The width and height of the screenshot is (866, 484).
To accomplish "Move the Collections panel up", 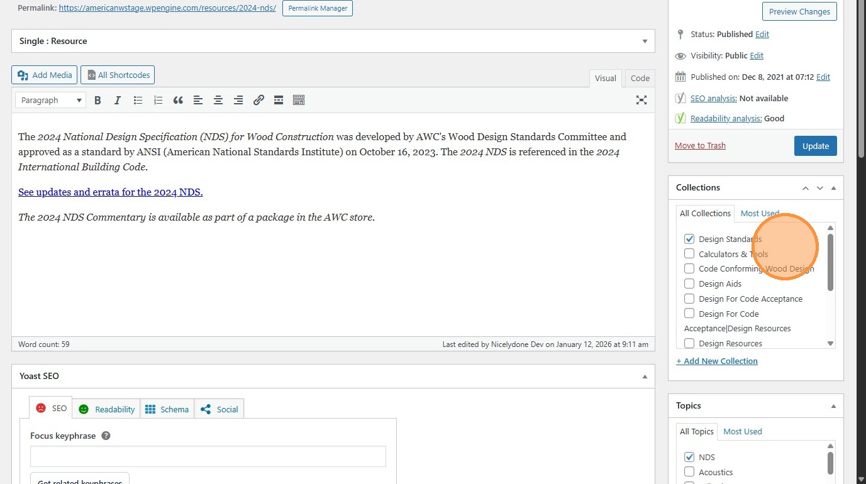I will (806, 188).
